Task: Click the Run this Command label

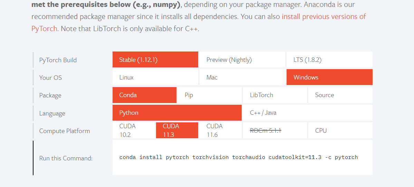Action: pos(66,158)
